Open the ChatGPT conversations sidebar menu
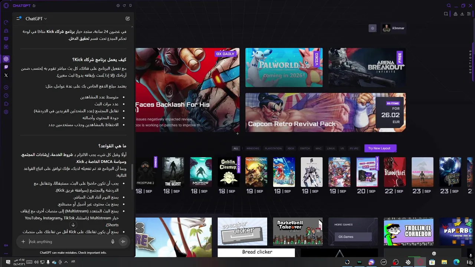This screenshot has height=267, width=475. pos(19,18)
